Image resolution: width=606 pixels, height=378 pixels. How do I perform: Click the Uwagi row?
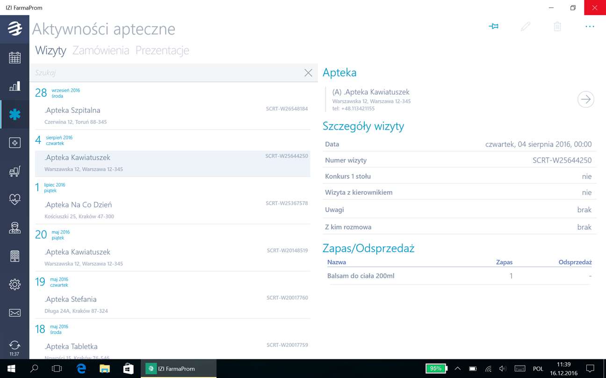coord(459,210)
